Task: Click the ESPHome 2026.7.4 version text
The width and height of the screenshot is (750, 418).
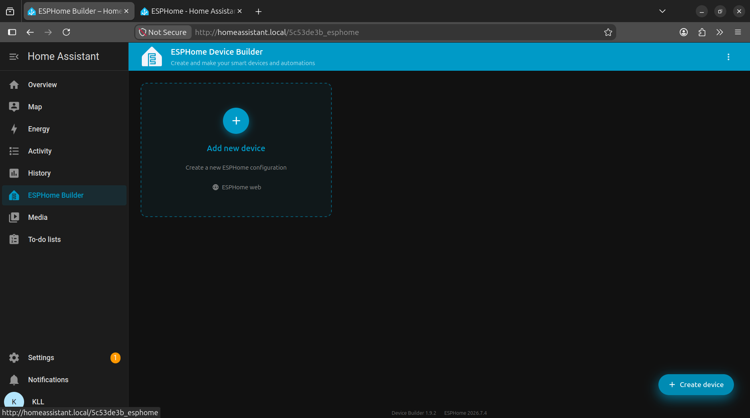Action: [466, 413]
